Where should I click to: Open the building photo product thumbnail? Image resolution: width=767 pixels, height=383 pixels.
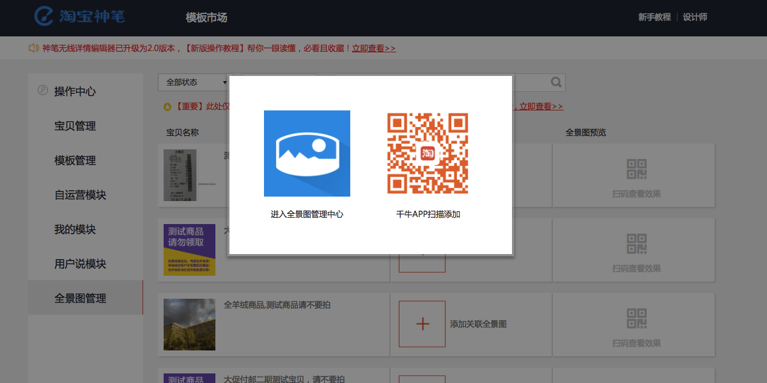click(189, 324)
